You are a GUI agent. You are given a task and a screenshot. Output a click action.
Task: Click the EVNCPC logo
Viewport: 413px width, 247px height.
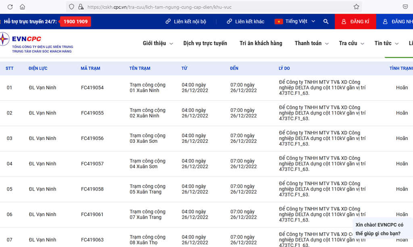[x=24, y=42]
